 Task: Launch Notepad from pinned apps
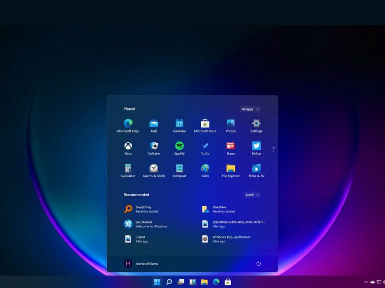pos(179,171)
